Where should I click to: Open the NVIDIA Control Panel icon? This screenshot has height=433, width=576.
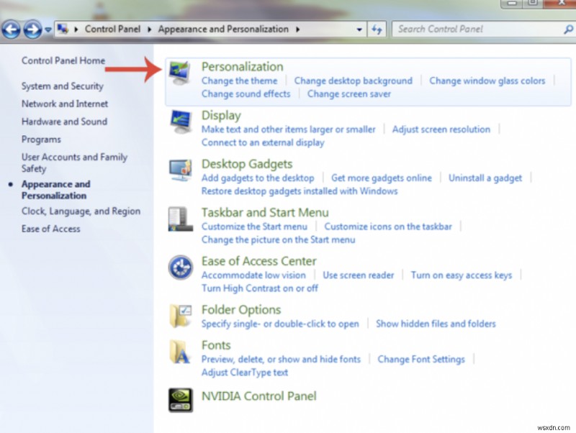[x=181, y=400]
